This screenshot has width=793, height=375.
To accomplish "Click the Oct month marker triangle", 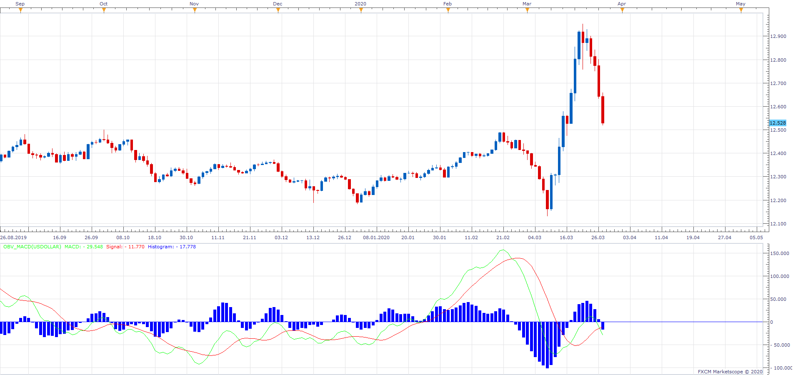I will (104, 10).
